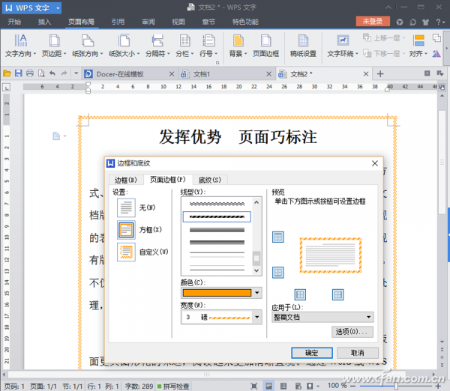Click the 取消 cancel button

[x=358, y=353]
